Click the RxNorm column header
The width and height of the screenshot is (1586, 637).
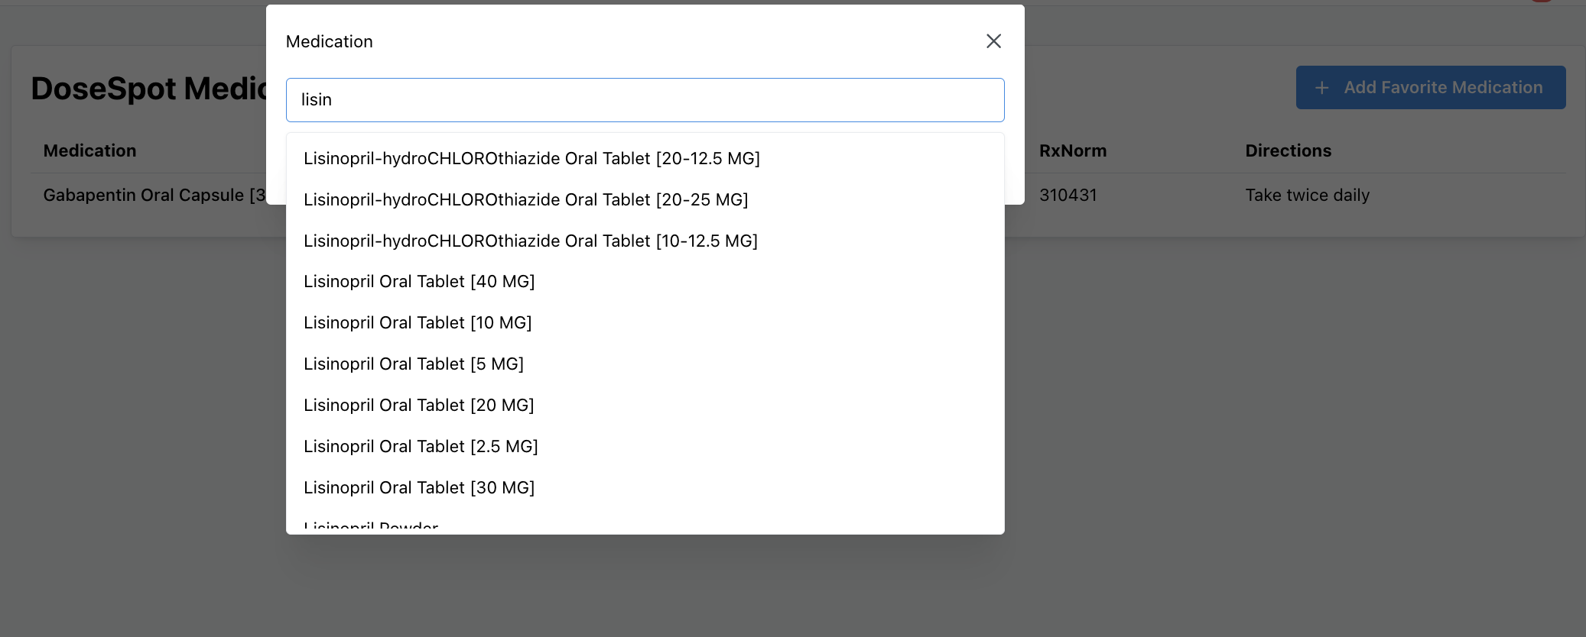point(1072,151)
